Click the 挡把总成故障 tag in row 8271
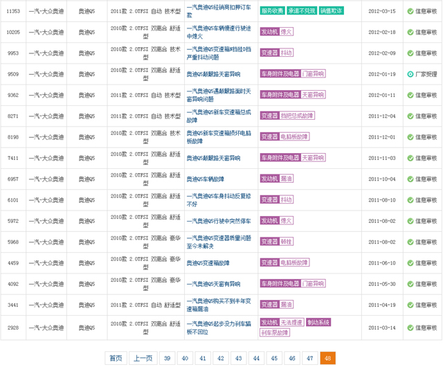 [x=297, y=116]
